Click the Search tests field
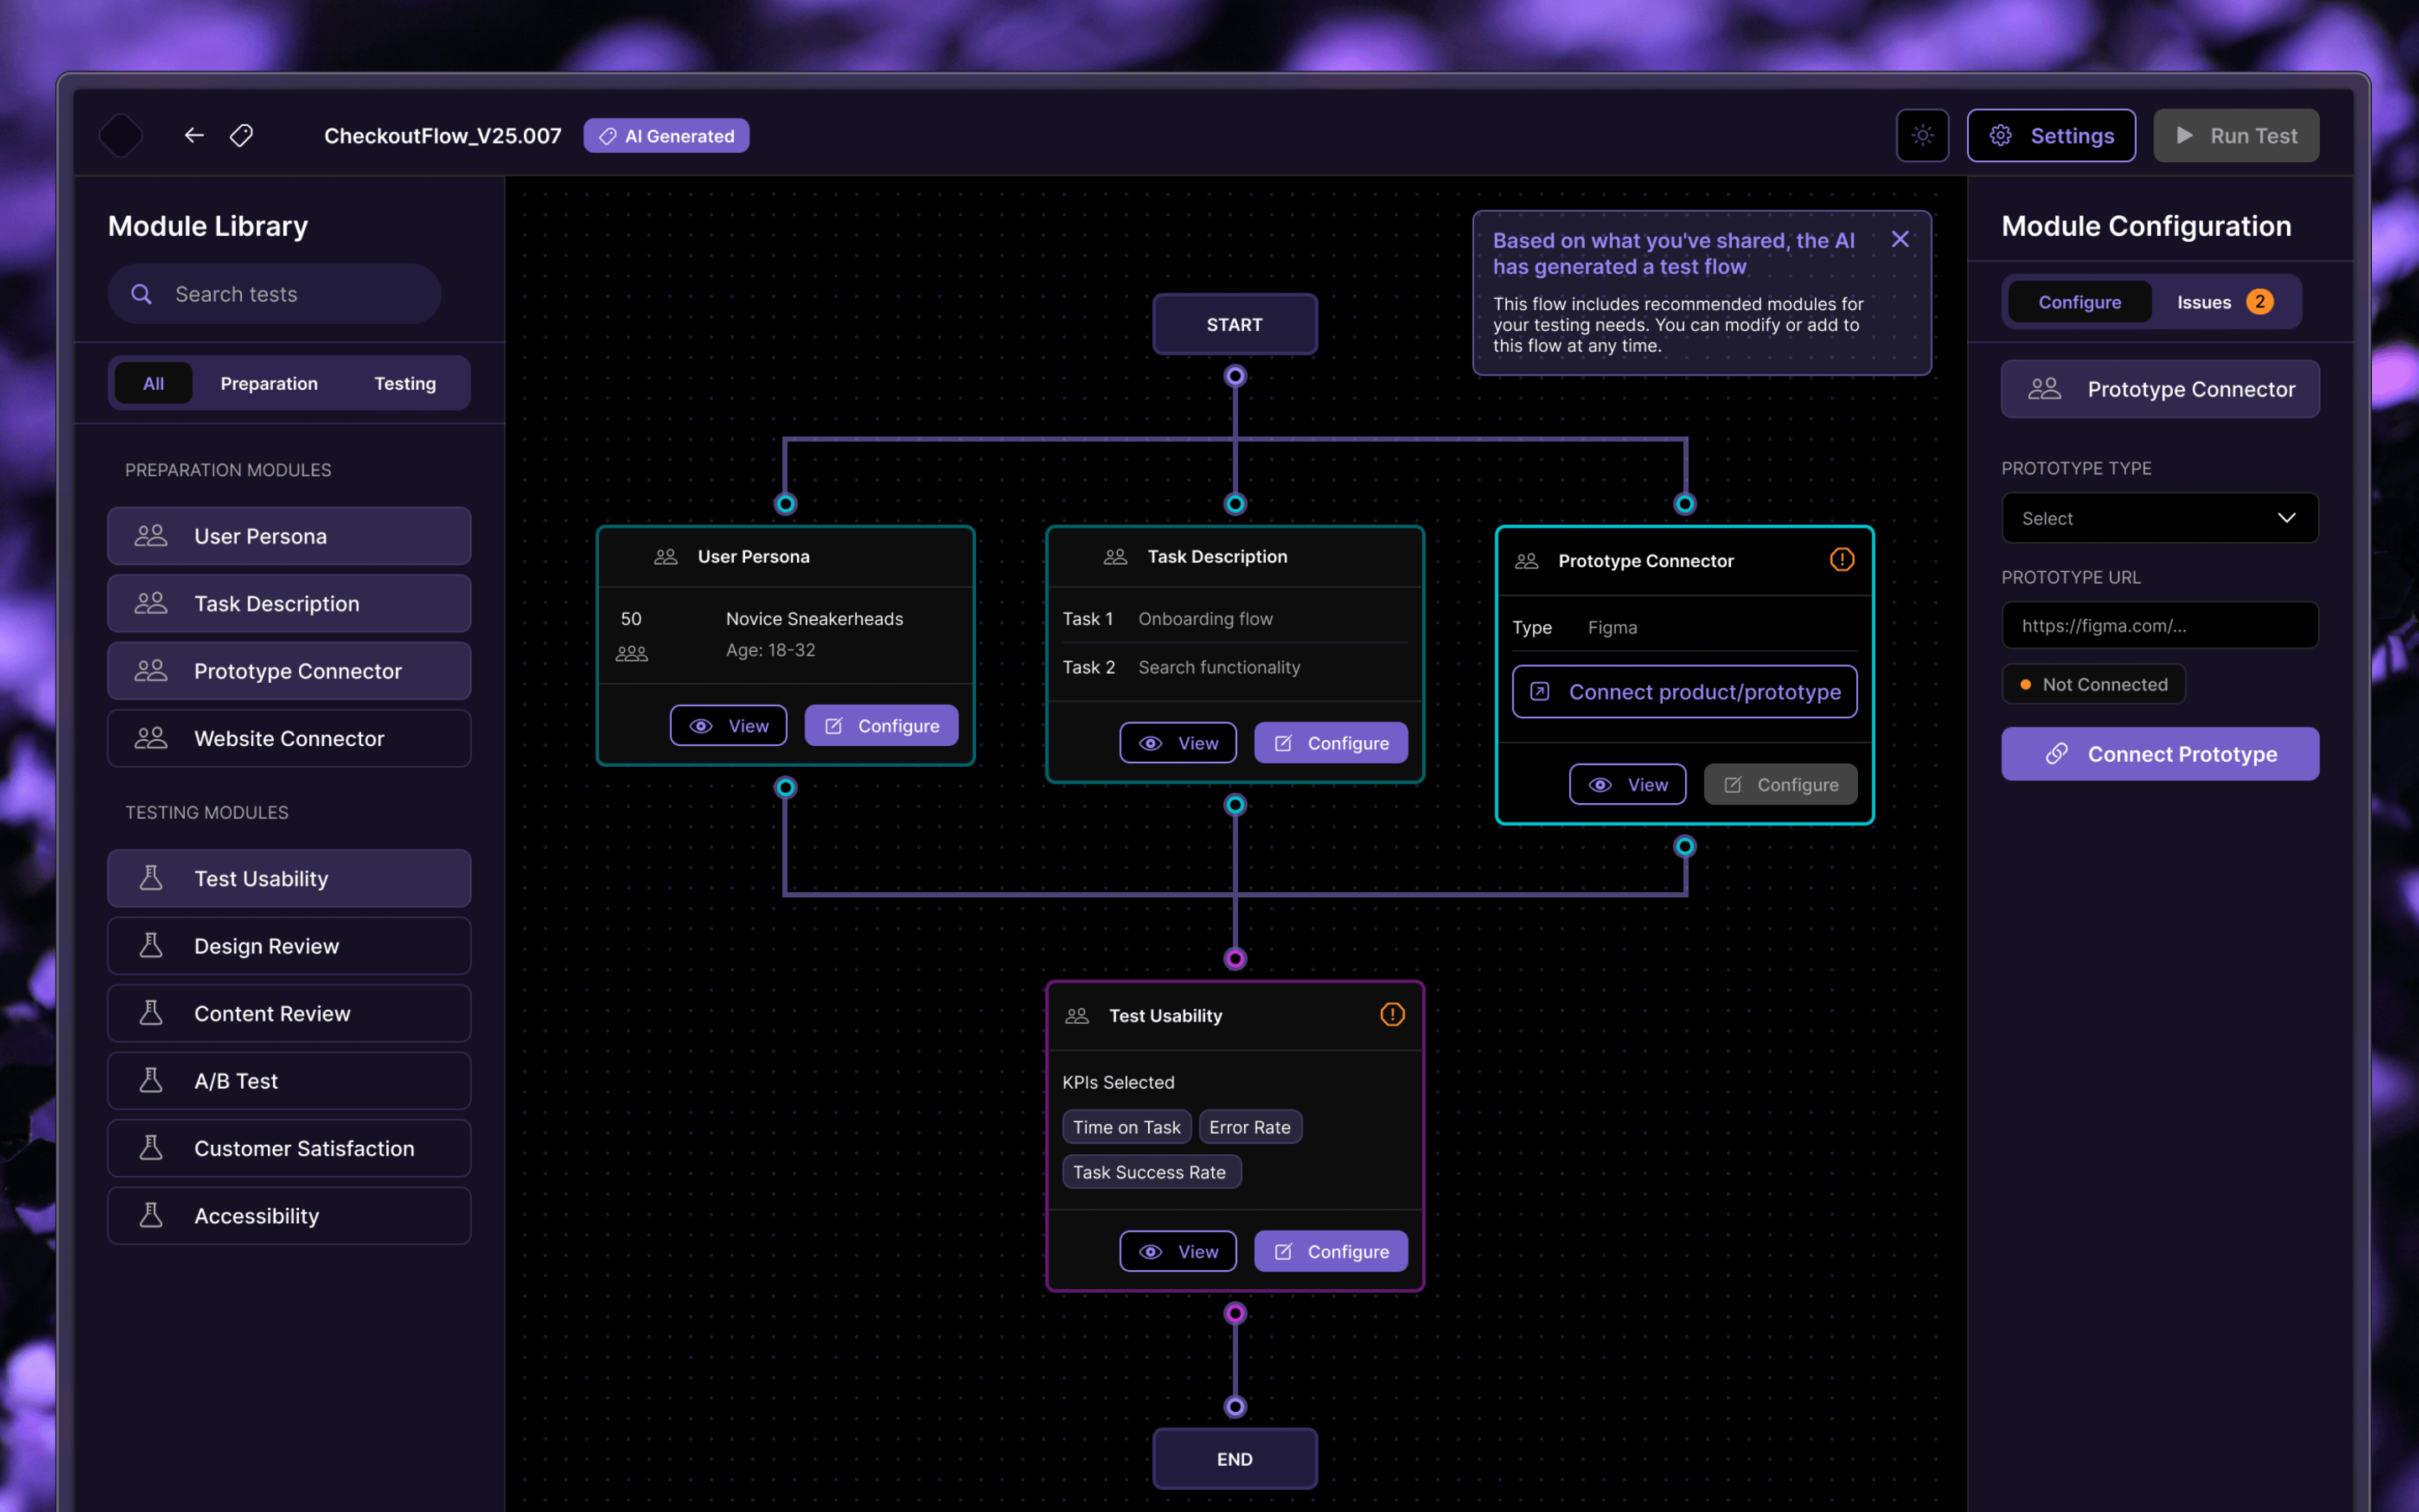2419x1512 pixels. (x=275, y=294)
